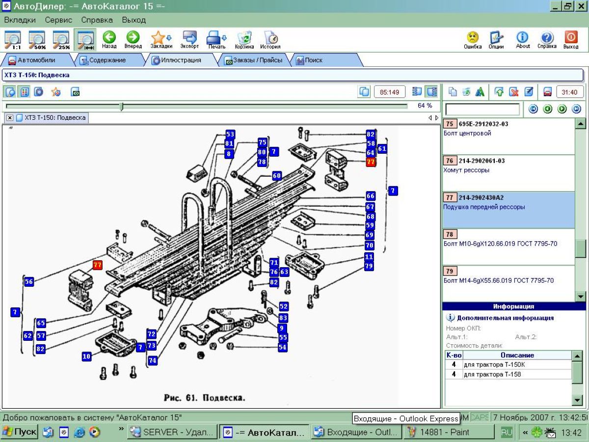Go back with the Назад button

pyautogui.click(x=109, y=39)
